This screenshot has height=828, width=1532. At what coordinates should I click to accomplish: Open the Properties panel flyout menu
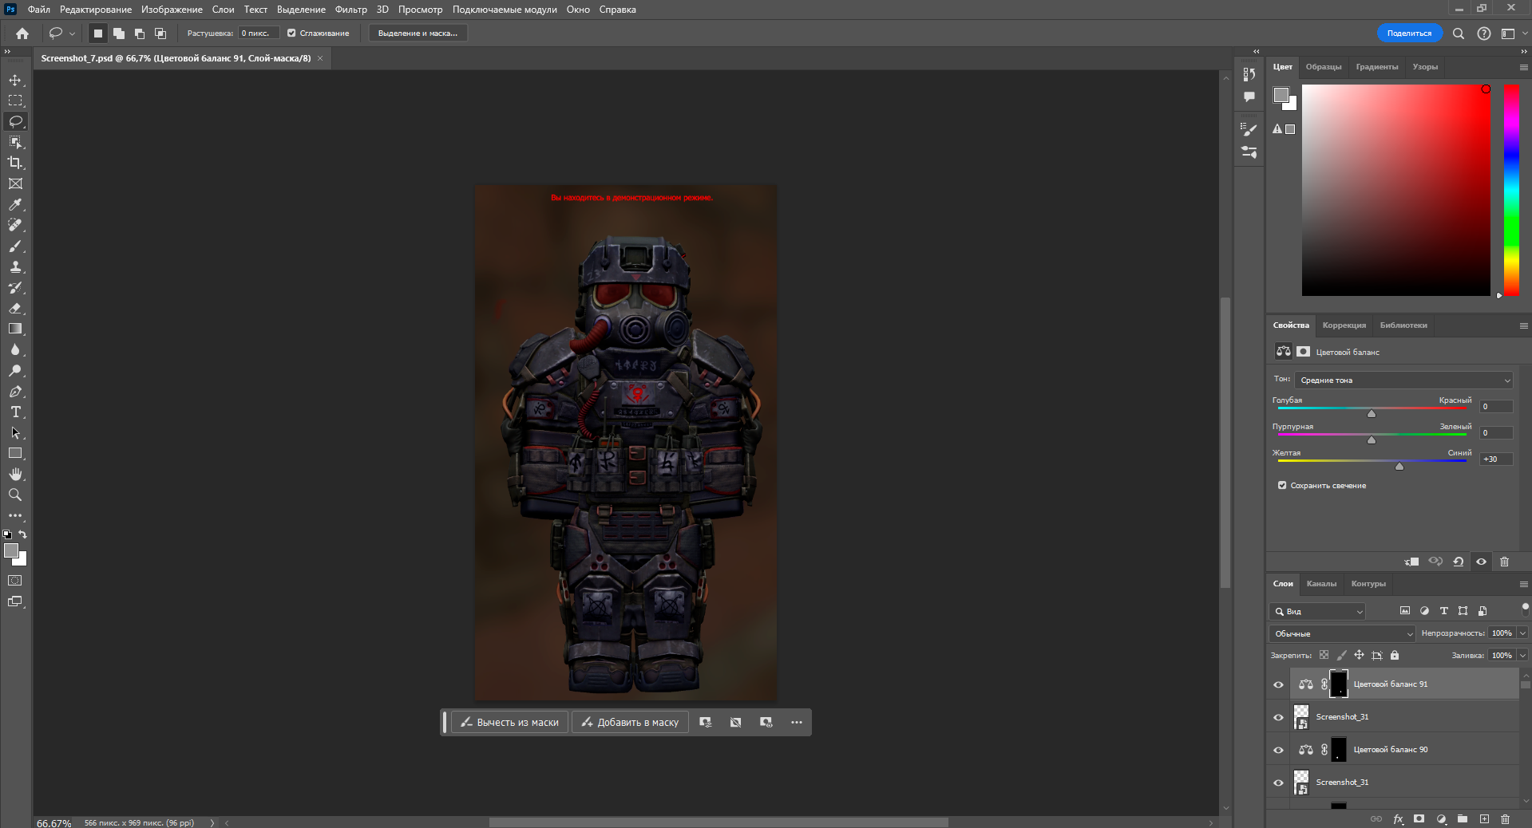click(1523, 325)
